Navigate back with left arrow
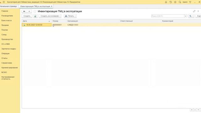 pyautogui.click(x=24, y=11)
